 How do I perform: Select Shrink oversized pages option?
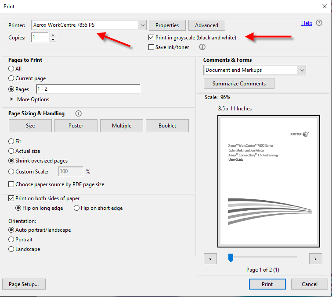[11, 161]
